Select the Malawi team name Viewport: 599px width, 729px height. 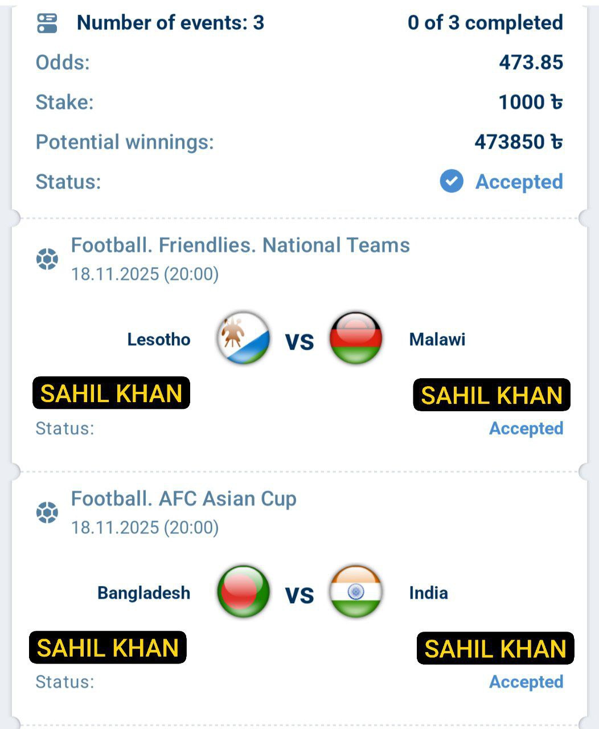437,339
